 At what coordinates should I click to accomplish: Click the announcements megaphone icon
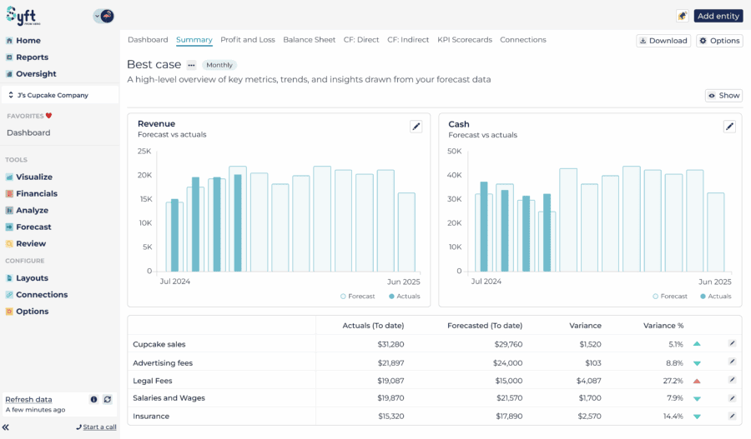pyautogui.click(x=682, y=16)
